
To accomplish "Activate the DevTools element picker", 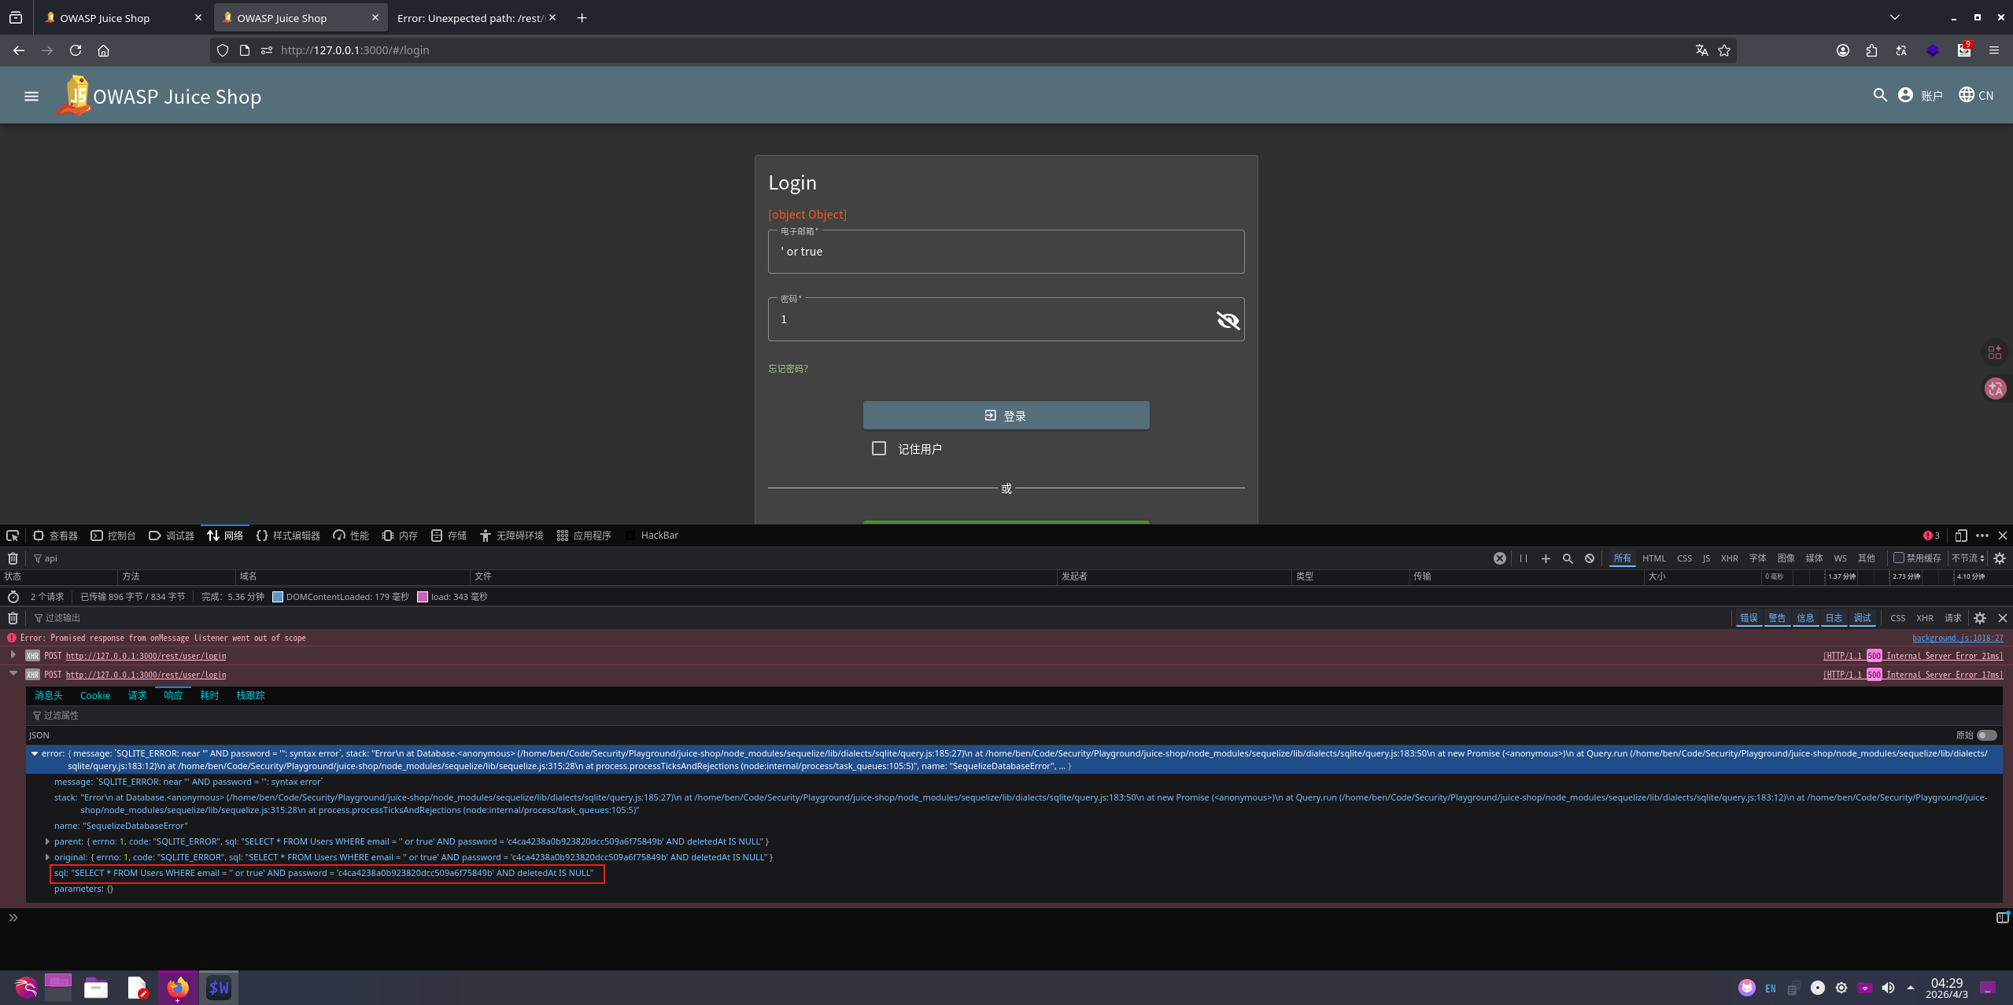I will click(x=13, y=536).
